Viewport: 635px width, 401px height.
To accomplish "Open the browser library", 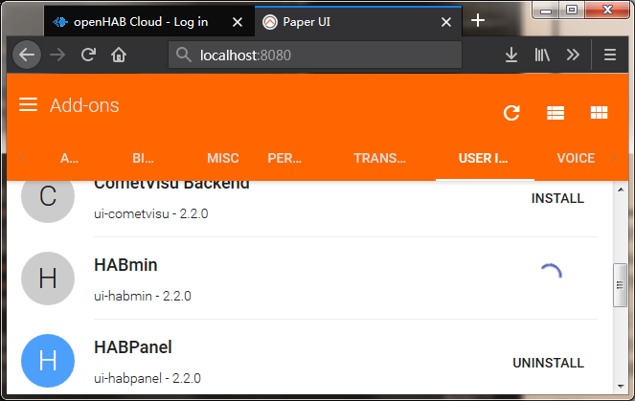I will [x=542, y=55].
